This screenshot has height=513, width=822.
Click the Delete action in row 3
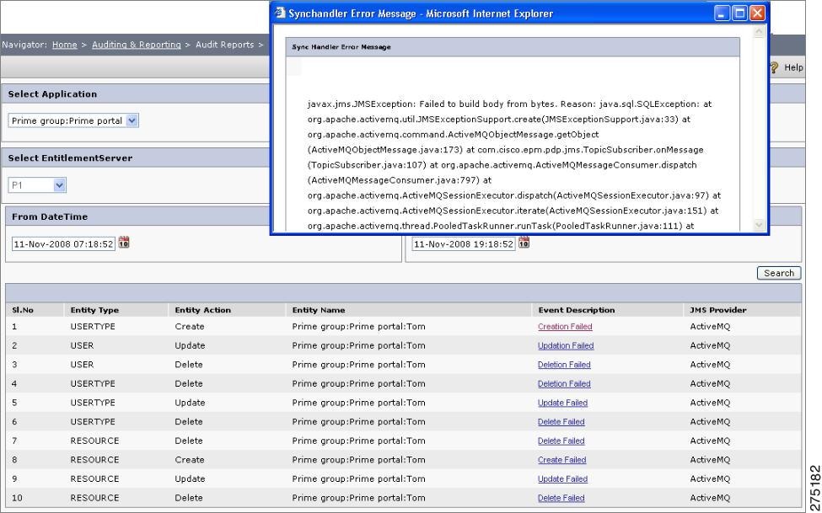pyautogui.click(x=189, y=365)
